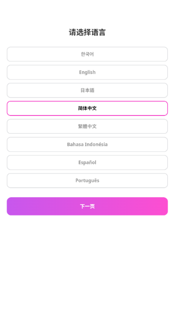
Task: Pick the Spanish Español entry
Action: (87, 162)
